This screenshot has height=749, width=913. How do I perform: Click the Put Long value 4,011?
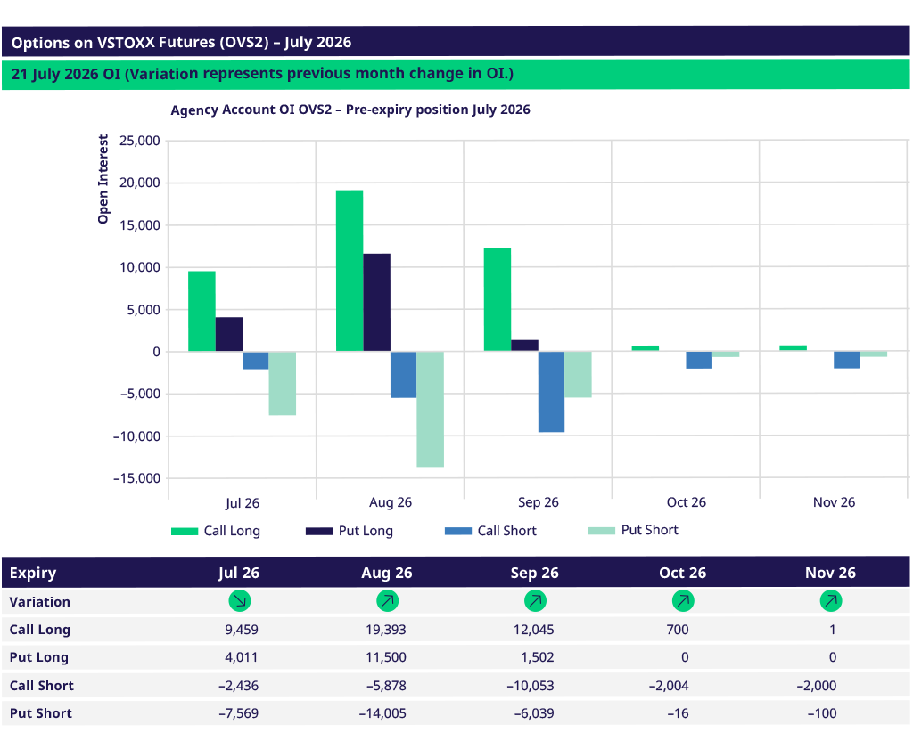(x=242, y=657)
